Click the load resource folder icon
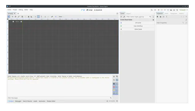The image size is (195, 111). coord(161,17)
